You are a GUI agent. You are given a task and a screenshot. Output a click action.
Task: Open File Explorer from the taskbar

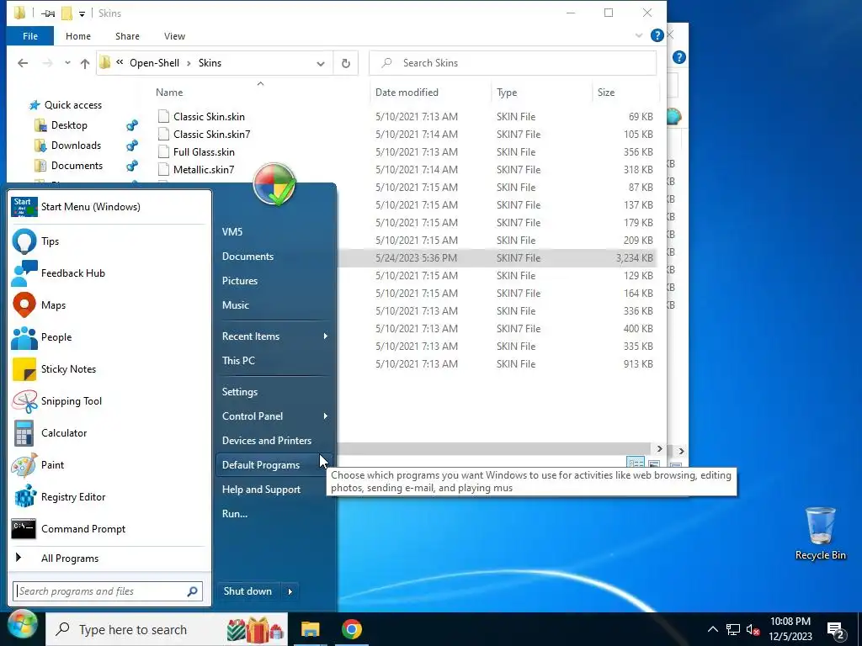[310, 629]
